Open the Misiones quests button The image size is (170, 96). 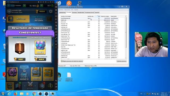(x=18, y=19)
